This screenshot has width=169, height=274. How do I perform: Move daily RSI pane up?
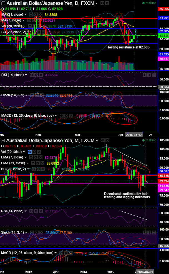145,75
